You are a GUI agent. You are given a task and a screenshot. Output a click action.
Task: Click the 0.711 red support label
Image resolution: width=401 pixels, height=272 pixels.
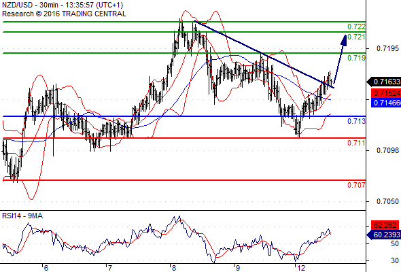[x=356, y=143]
